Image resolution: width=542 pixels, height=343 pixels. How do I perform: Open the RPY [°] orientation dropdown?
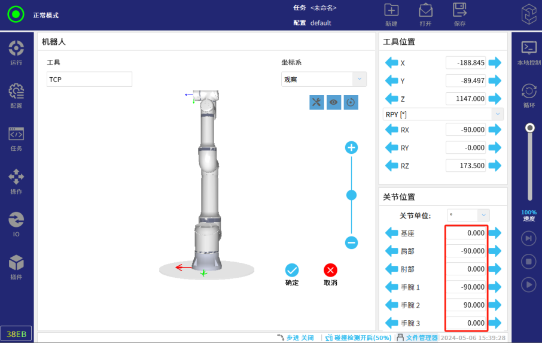443,114
